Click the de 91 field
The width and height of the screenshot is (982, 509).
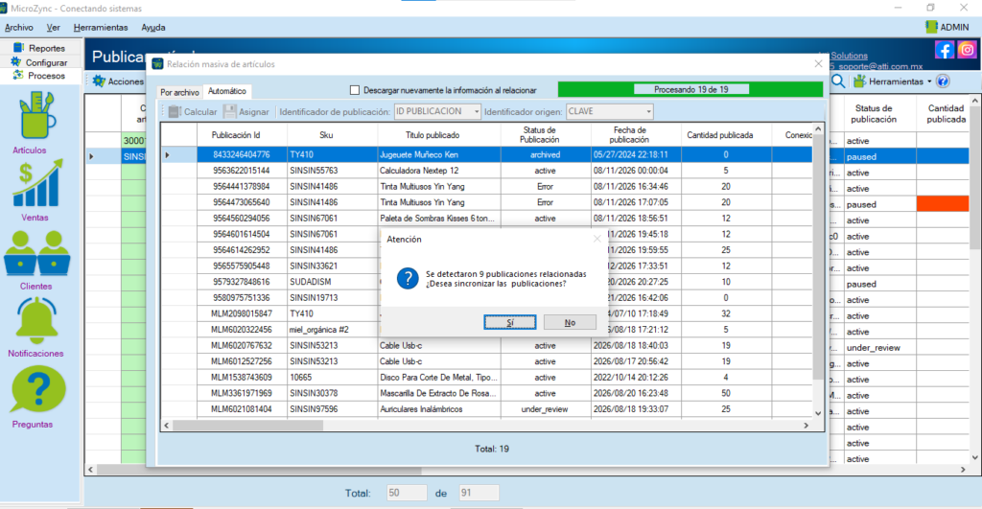479,493
